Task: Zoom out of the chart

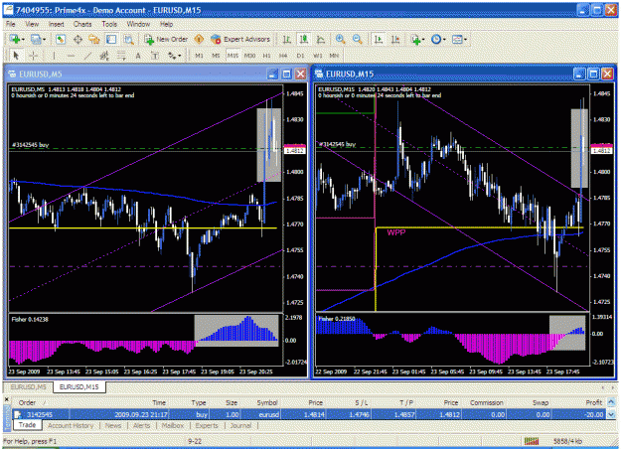Action: click(x=358, y=39)
